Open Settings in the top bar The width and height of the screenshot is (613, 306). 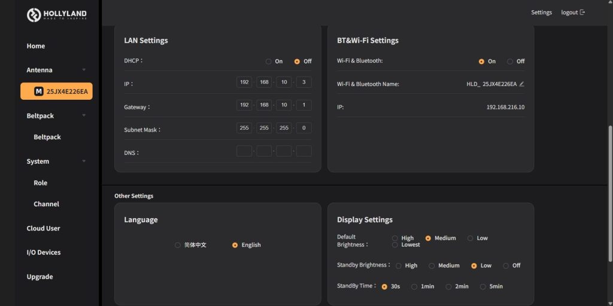point(541,13)
